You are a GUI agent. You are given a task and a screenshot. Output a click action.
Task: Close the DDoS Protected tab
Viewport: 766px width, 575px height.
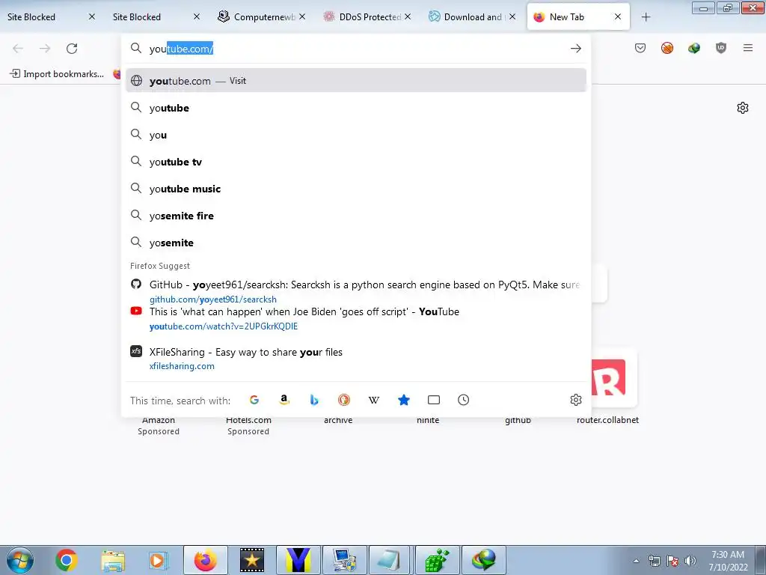pyautogui.click(x=408, y=16)
